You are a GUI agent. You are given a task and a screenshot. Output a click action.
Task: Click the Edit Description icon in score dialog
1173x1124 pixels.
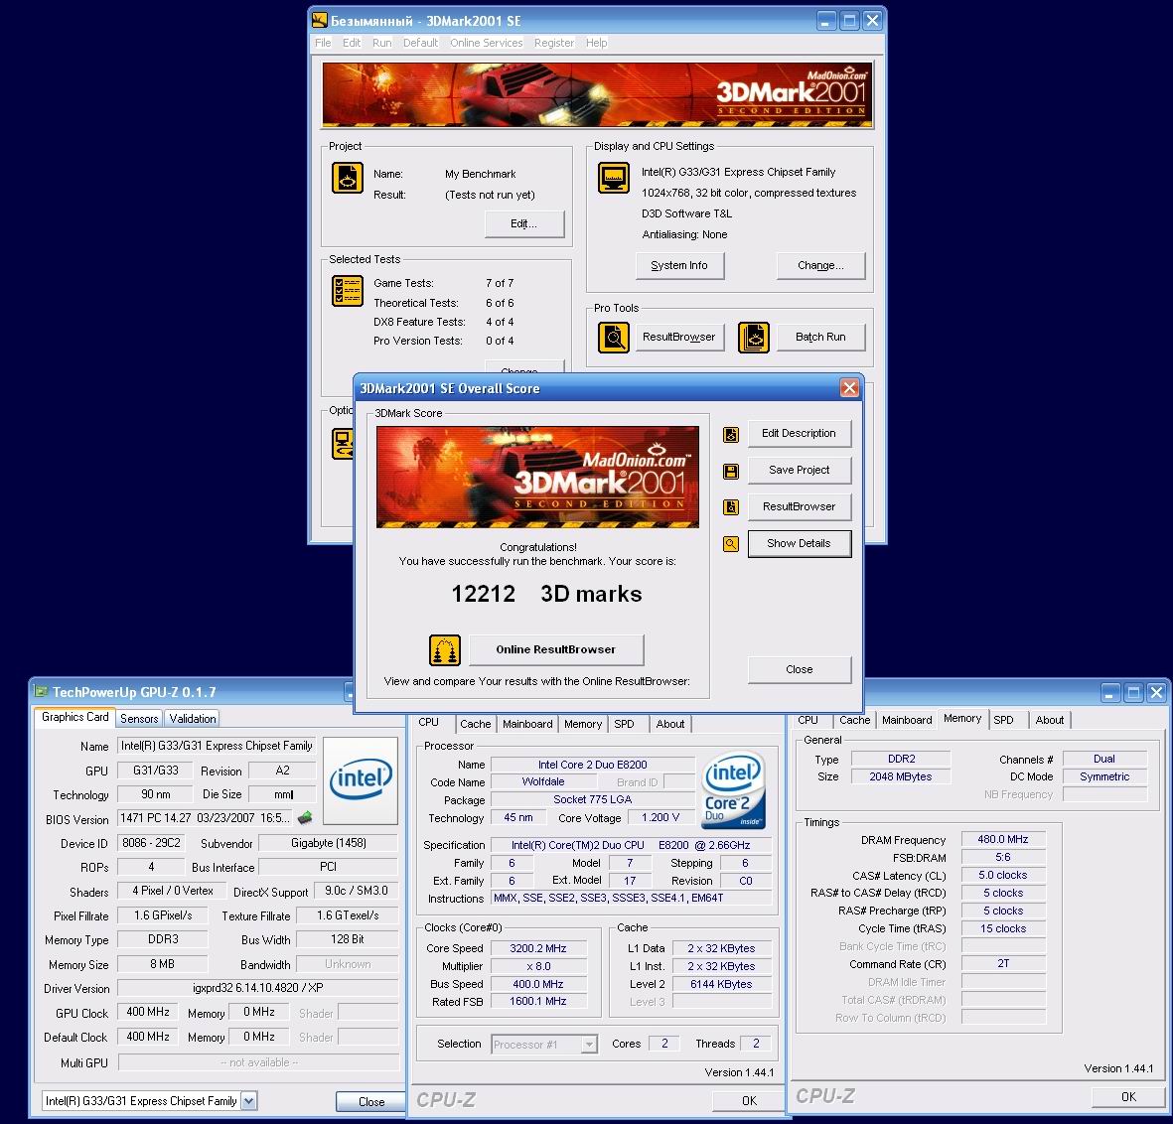(731, 435)
